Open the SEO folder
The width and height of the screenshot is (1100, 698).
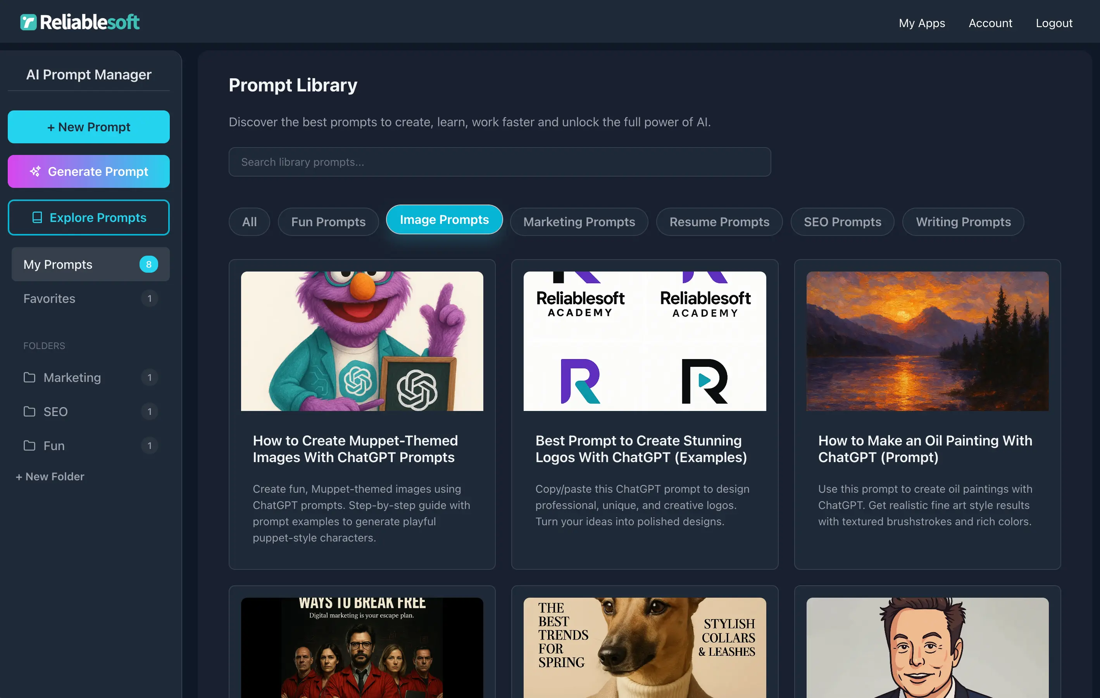(90, 412)
